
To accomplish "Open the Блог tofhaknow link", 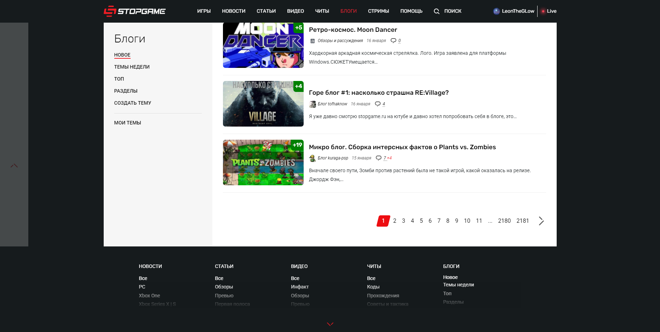I will click(332, 104).
